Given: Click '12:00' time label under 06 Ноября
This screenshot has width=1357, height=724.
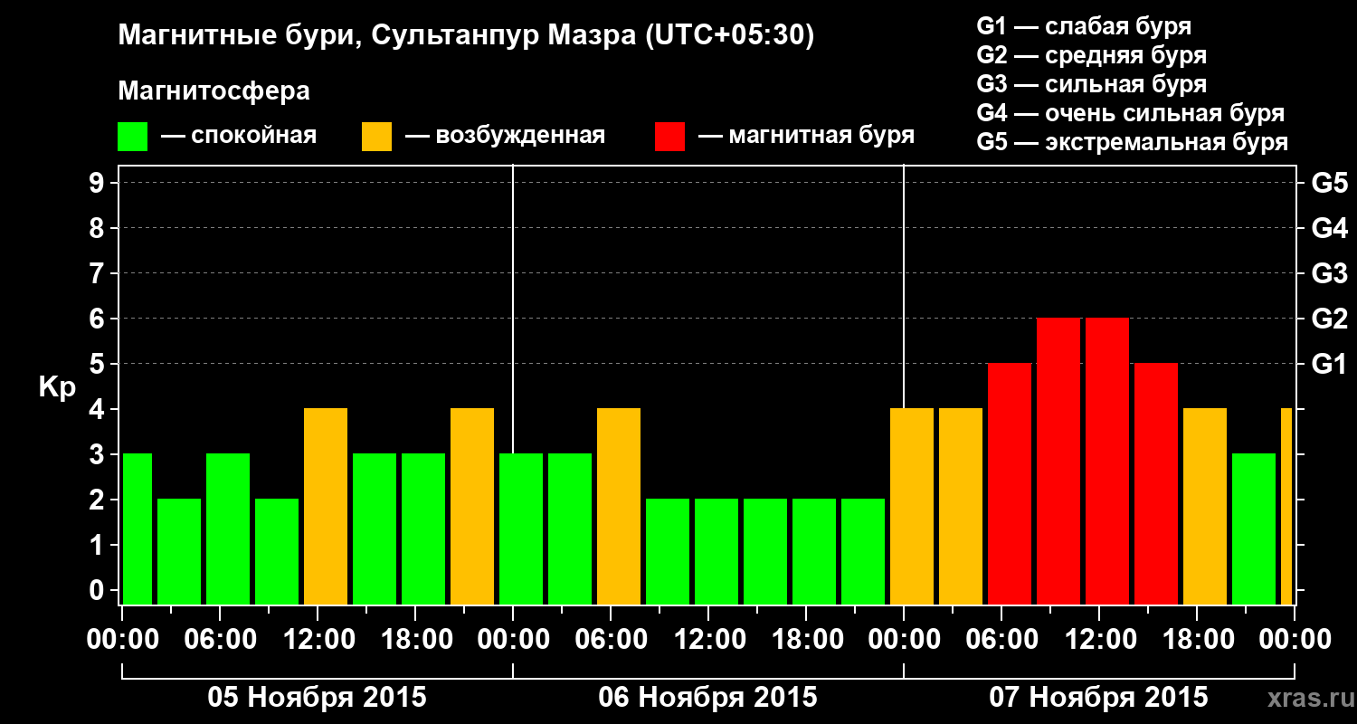Looking at the screenshot, I should coord(708,639).
